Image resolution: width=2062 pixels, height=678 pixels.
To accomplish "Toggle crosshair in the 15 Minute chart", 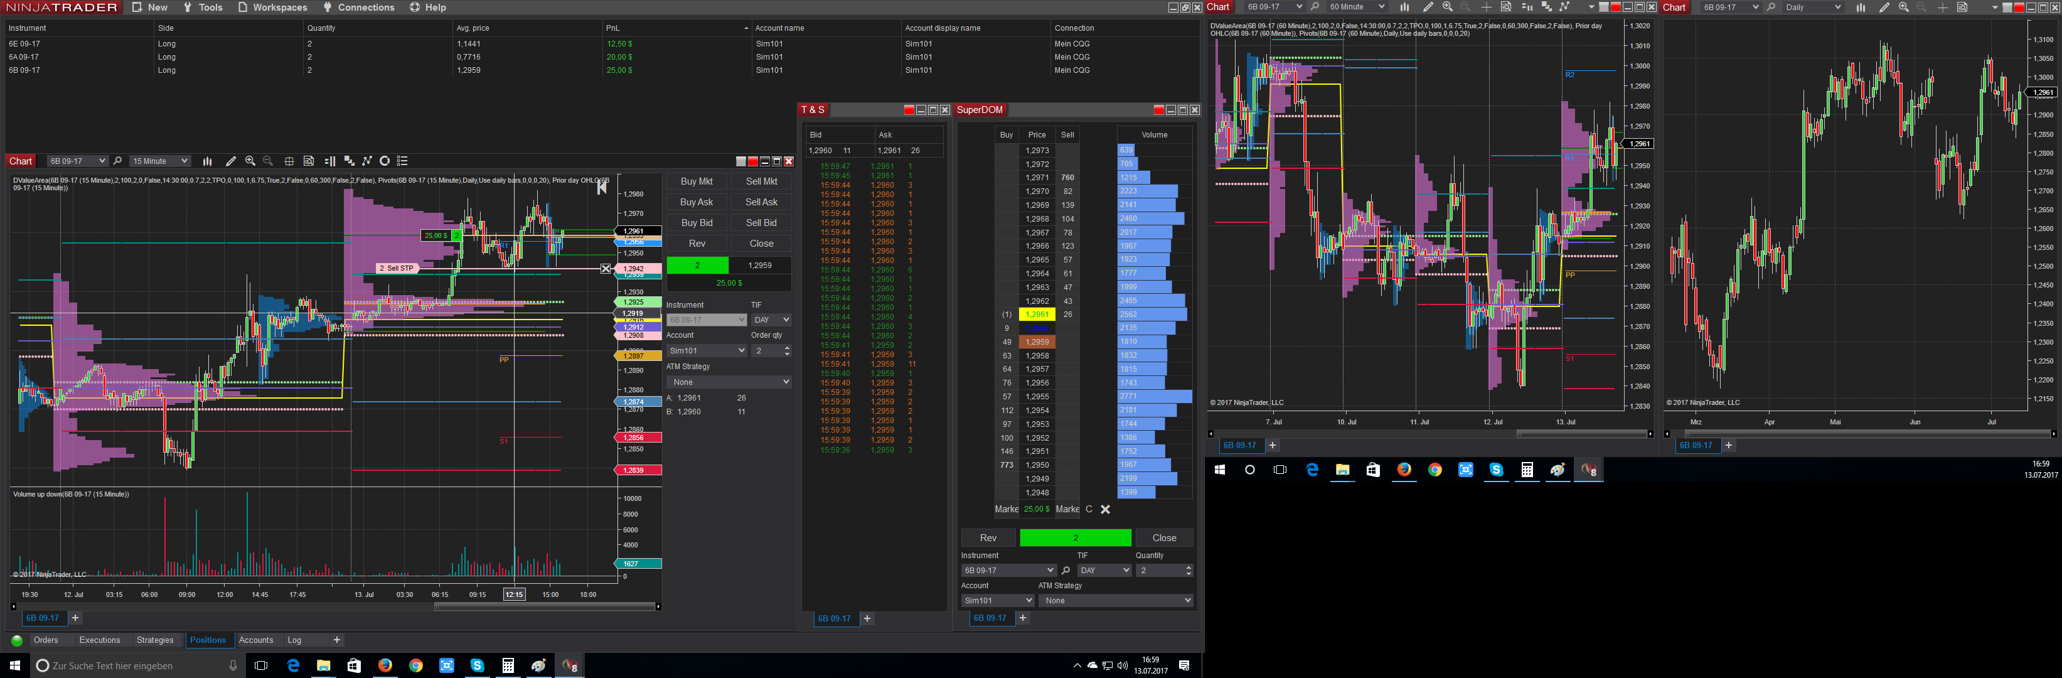I will pyautogui.click(x=289, y=161).
